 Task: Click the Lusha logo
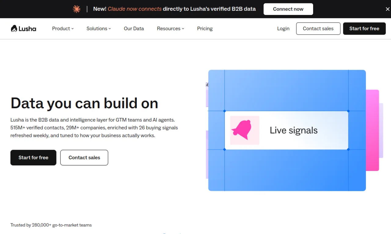pyautogui.click(x=24, y=29)
